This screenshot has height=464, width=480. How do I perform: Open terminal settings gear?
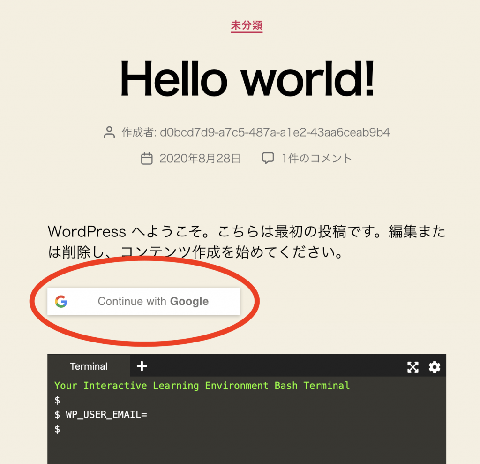coord(435,367)
